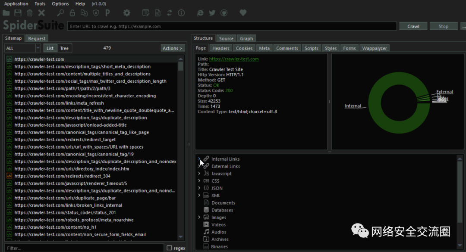
Task: Click the save floppy disk icon
Action: [x=18, y=13]
